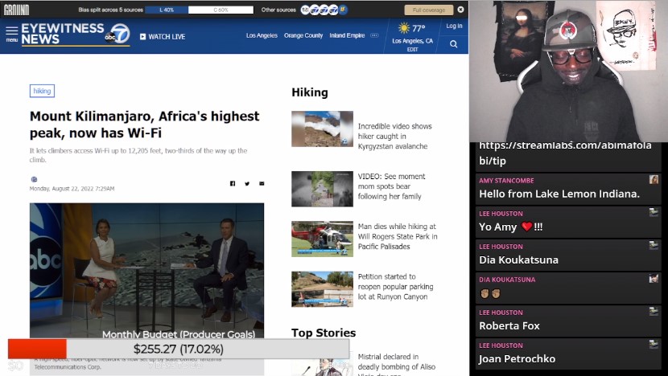Screen dimensions: 668x376
Task: Open the other sources icons list
Action: coord(324,10)
